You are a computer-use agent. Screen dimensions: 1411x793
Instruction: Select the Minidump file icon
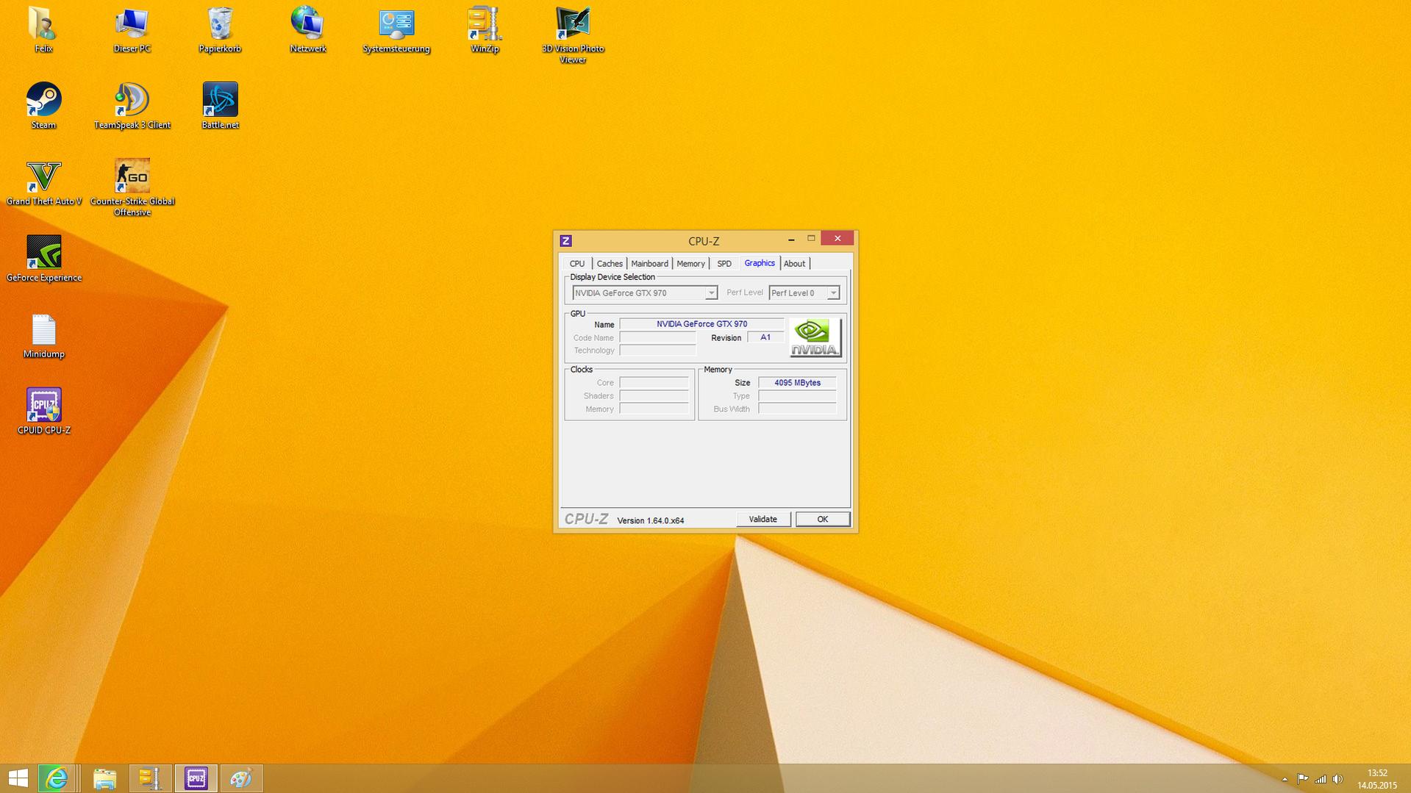[x=43, y=336]
